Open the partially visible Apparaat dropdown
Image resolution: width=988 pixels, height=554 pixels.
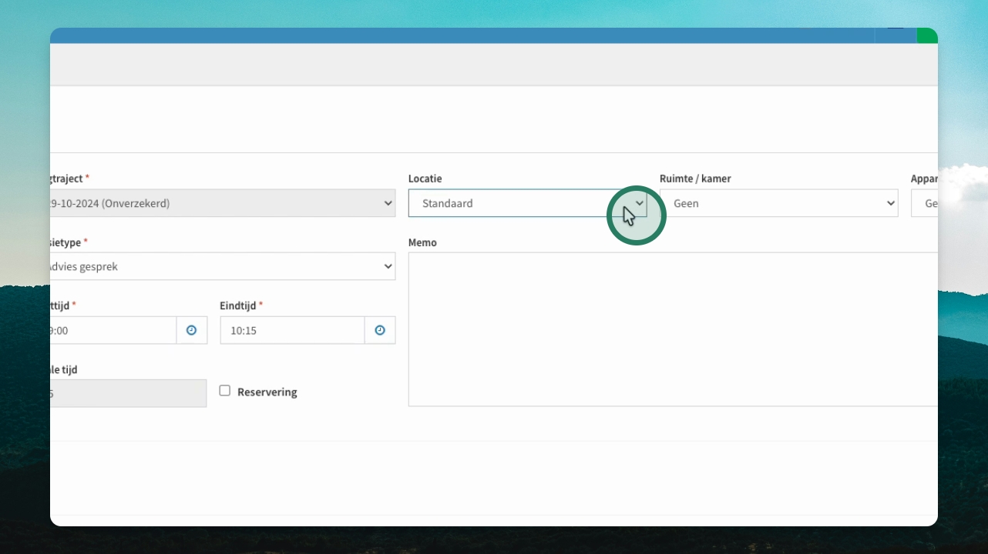tap(925, 203)
